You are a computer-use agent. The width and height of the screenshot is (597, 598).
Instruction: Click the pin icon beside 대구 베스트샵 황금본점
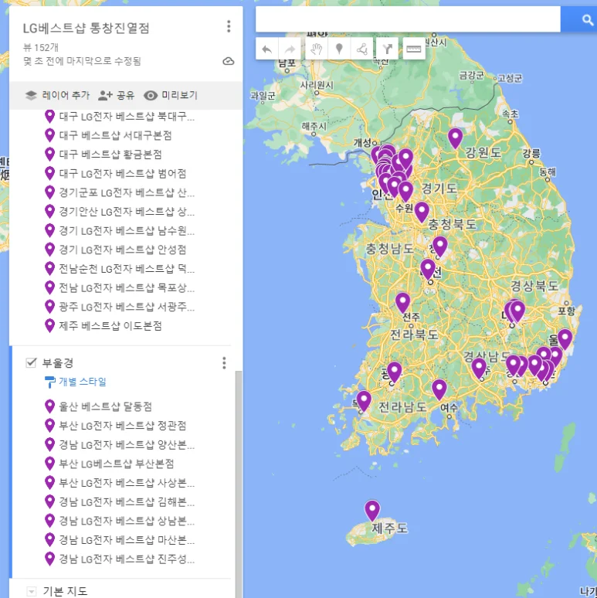point(49,154)
